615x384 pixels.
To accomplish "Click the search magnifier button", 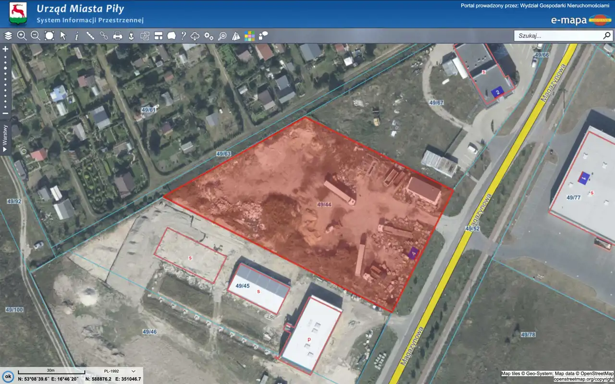I will tap(607, 36).
